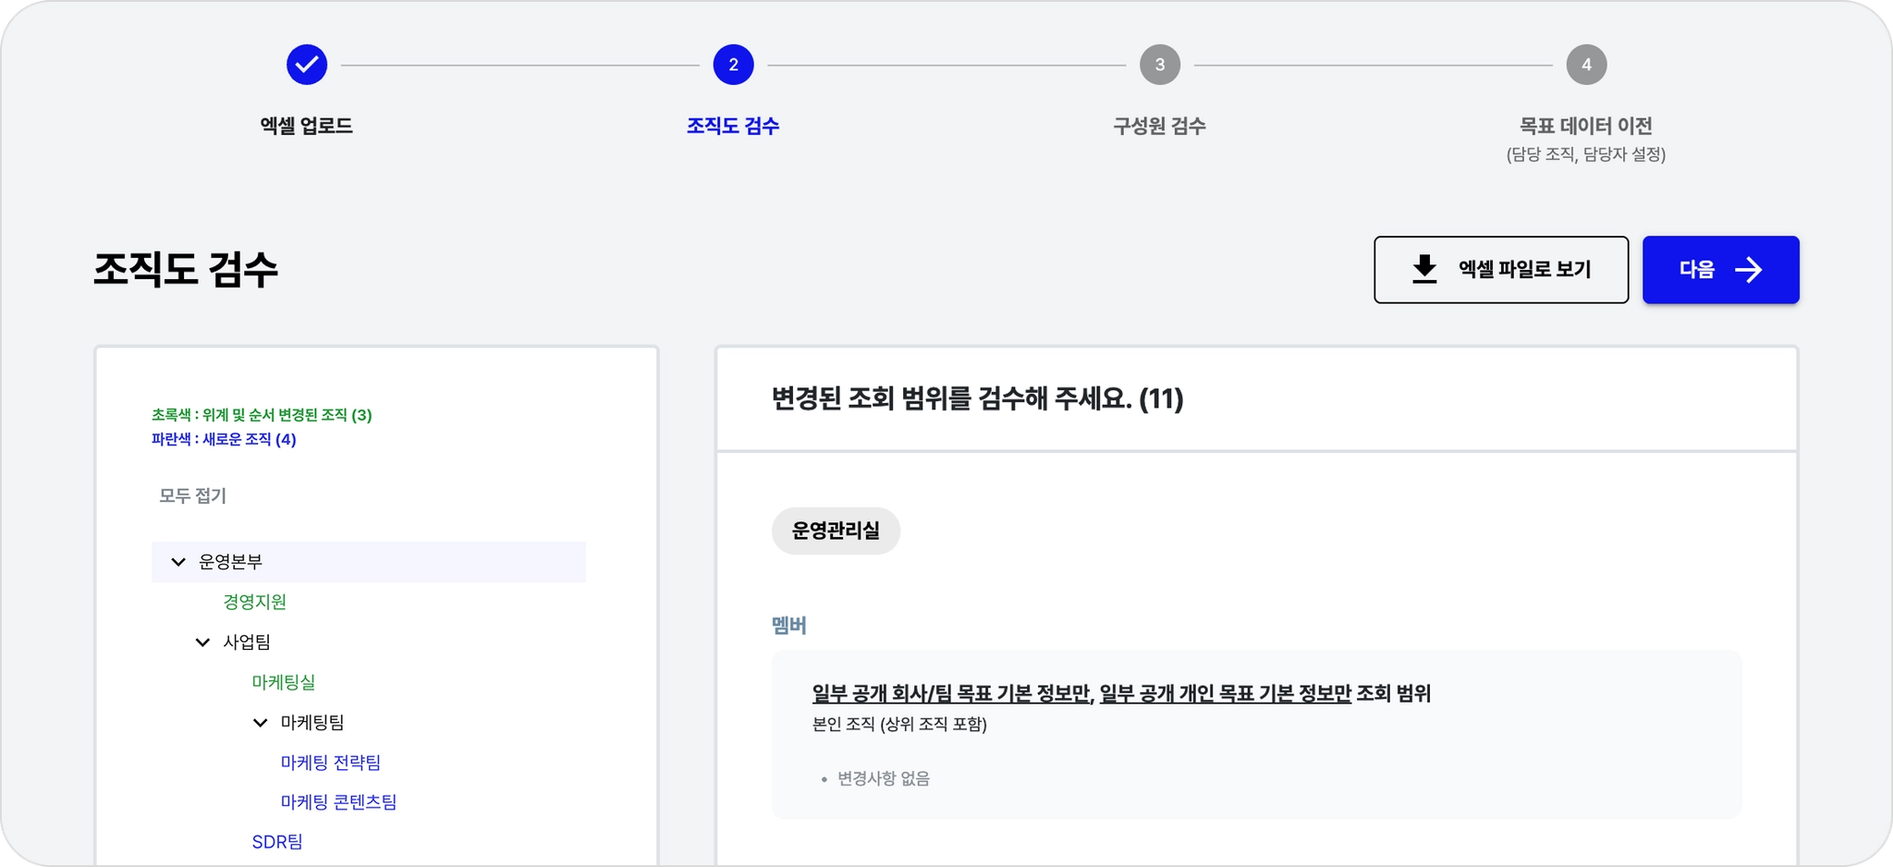This screenshot has height=867, width=1893.
Task: Click the step 4 circle indicator
Action: click(x=1586, y=65)
